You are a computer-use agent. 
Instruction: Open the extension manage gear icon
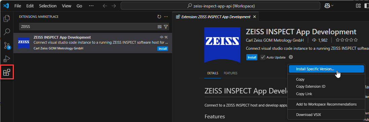coord(291,57)
